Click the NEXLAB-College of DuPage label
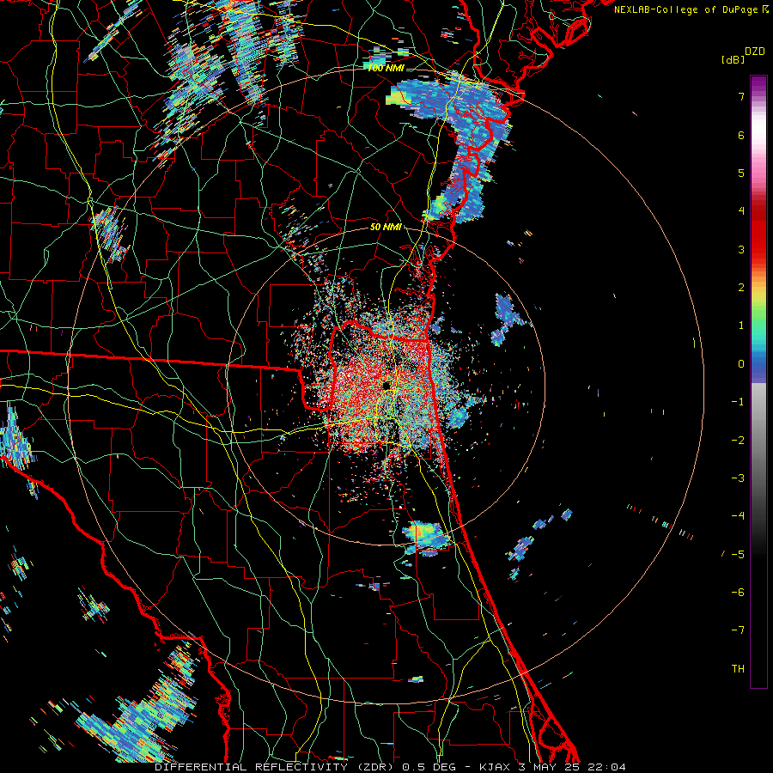 click(687, 9)
